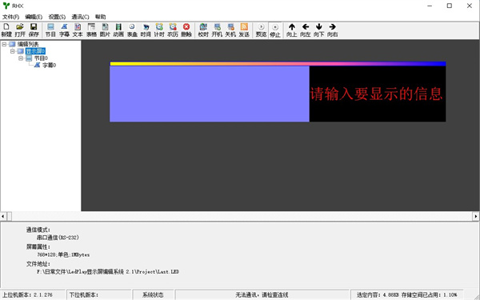Open the 通讯(C) menu
480x300 pixels.
point(80,17)
